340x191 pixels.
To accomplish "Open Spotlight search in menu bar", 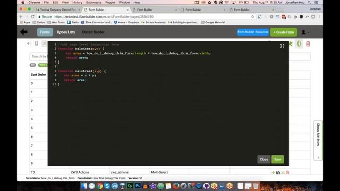I will coord(309,2).
